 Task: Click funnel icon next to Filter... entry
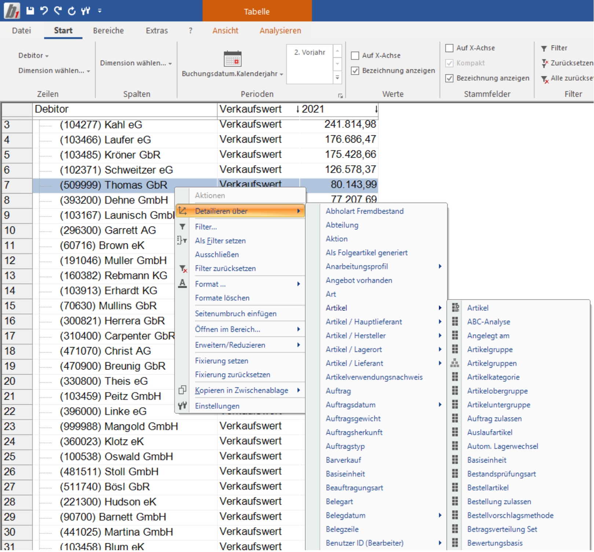[x=182, y=227]
